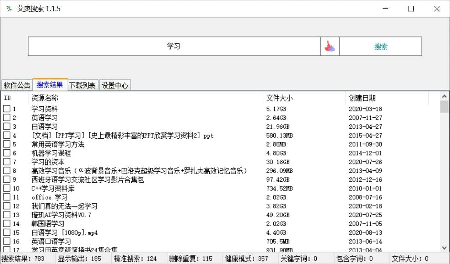Click the 搜索 button
Viewport: 450px width, 264px height.
pos(380,46)
